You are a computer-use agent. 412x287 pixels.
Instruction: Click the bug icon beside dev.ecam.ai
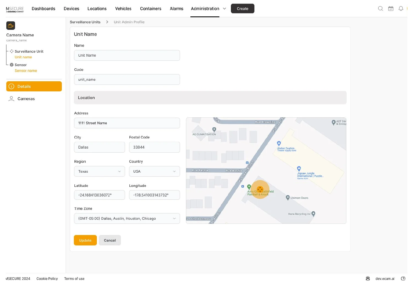coord(368,279)
